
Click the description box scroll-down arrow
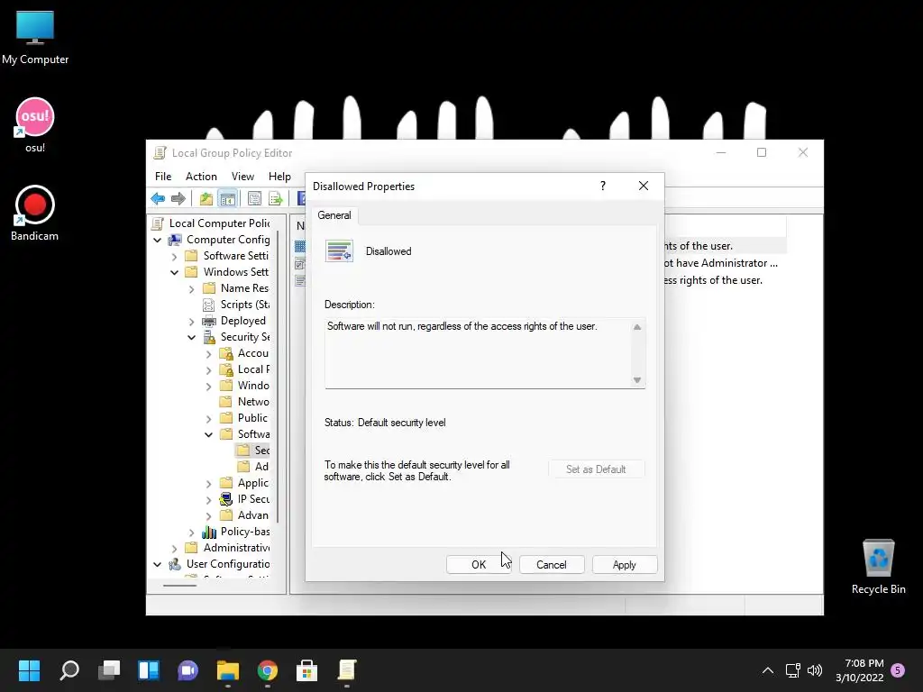(x=637, y=380)
